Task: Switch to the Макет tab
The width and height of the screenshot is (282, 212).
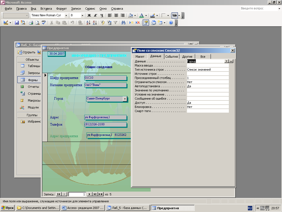Action: (140, 57)
